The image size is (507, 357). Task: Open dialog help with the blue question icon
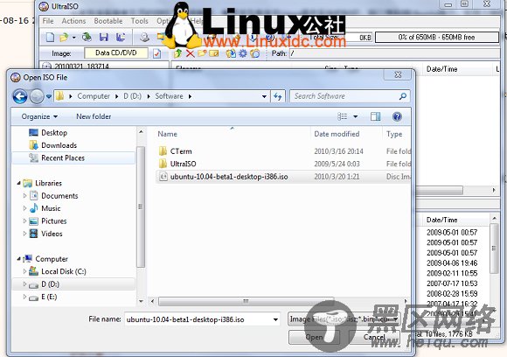[397, 116]
